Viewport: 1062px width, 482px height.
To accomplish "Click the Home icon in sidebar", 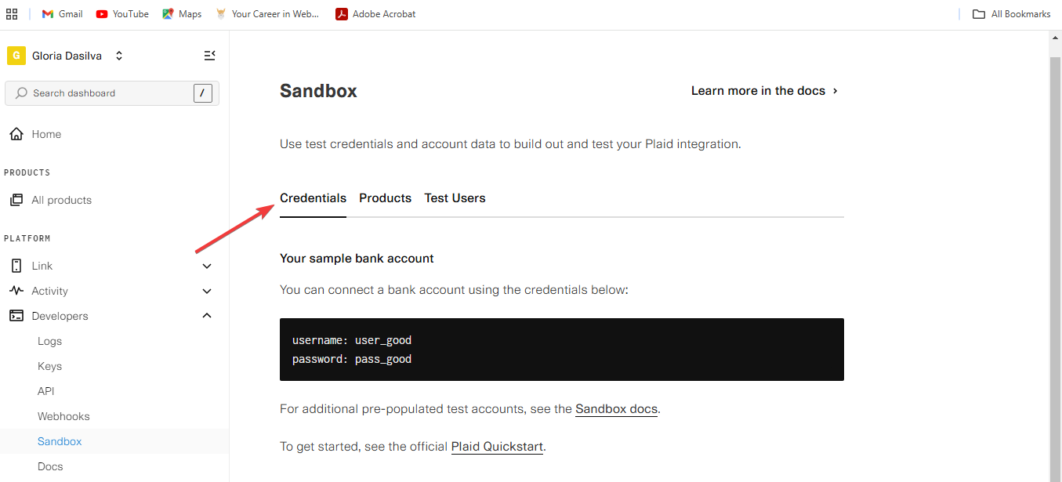I will (x=16, y=133).
